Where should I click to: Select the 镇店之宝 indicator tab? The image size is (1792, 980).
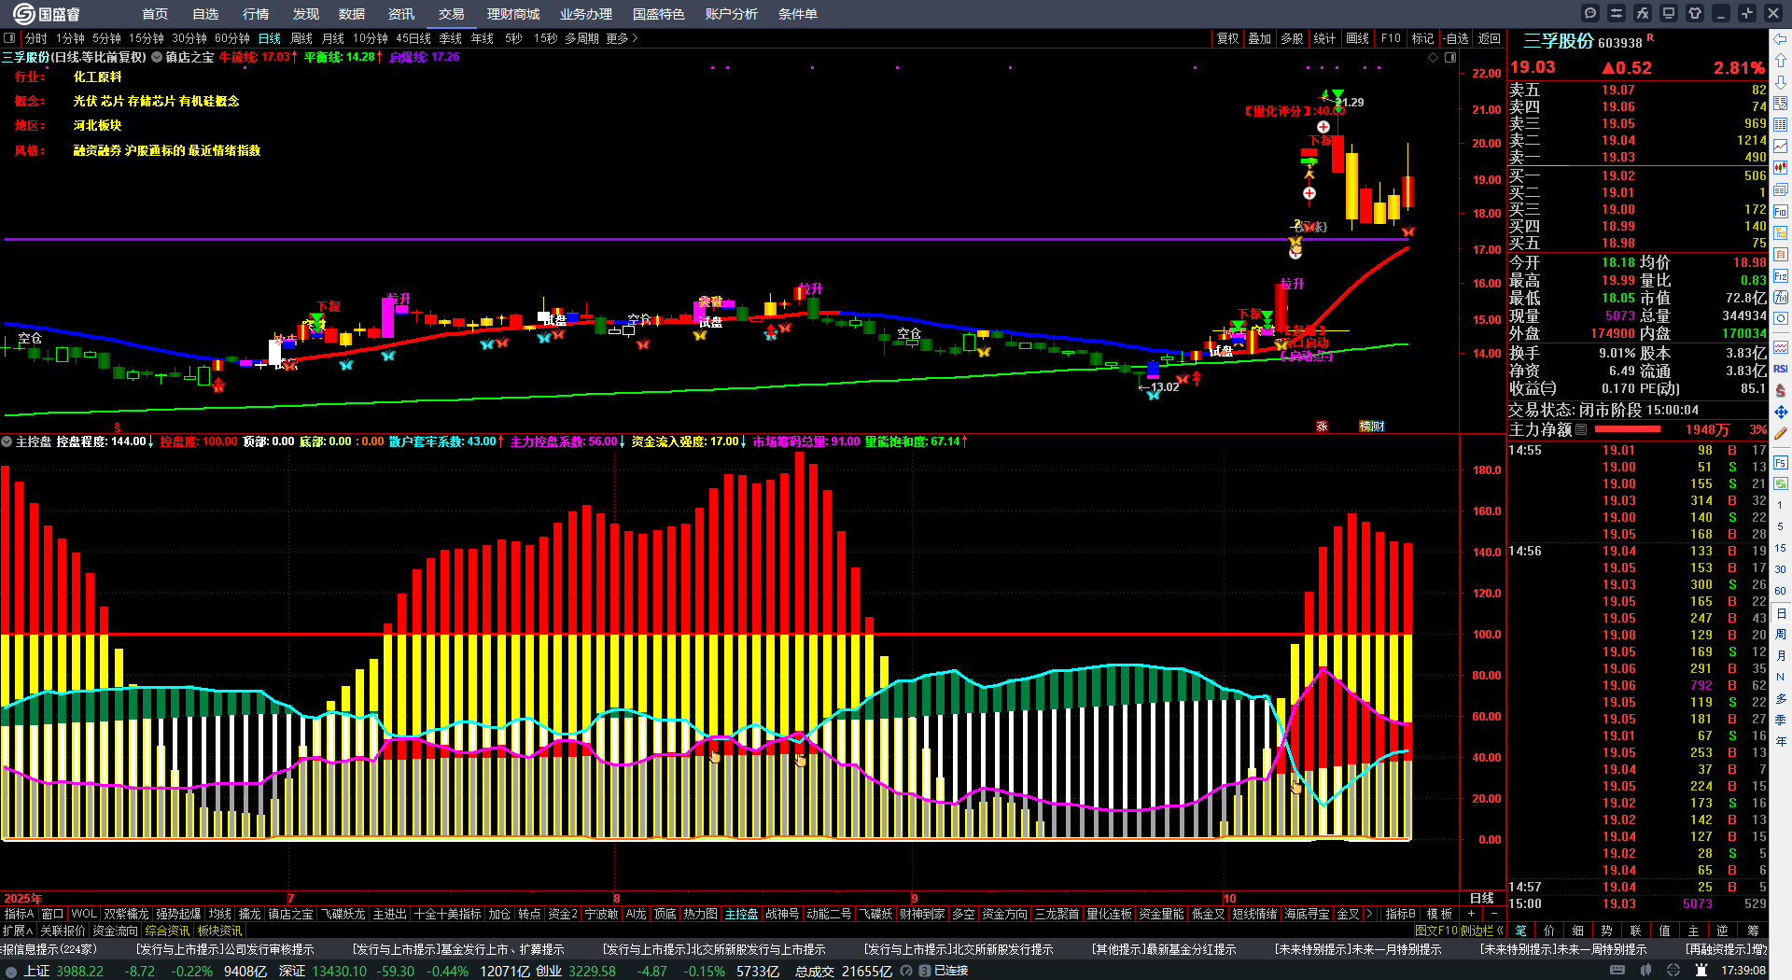click(291, 914)
